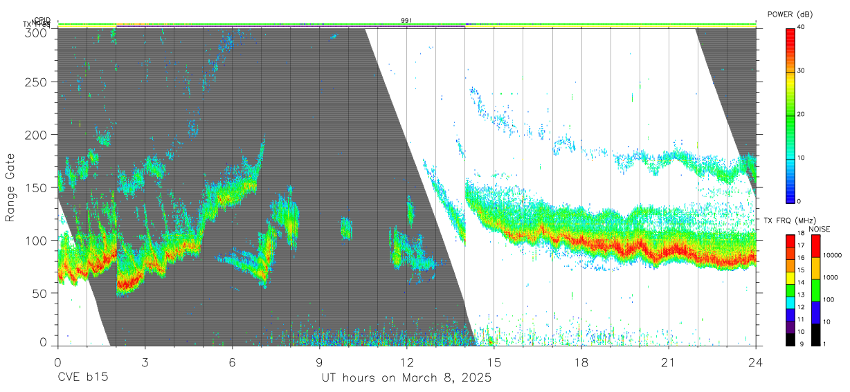Click the 30 tick on POWER colorbar
This screenshot has width=850, height=392.
(802, 71)
